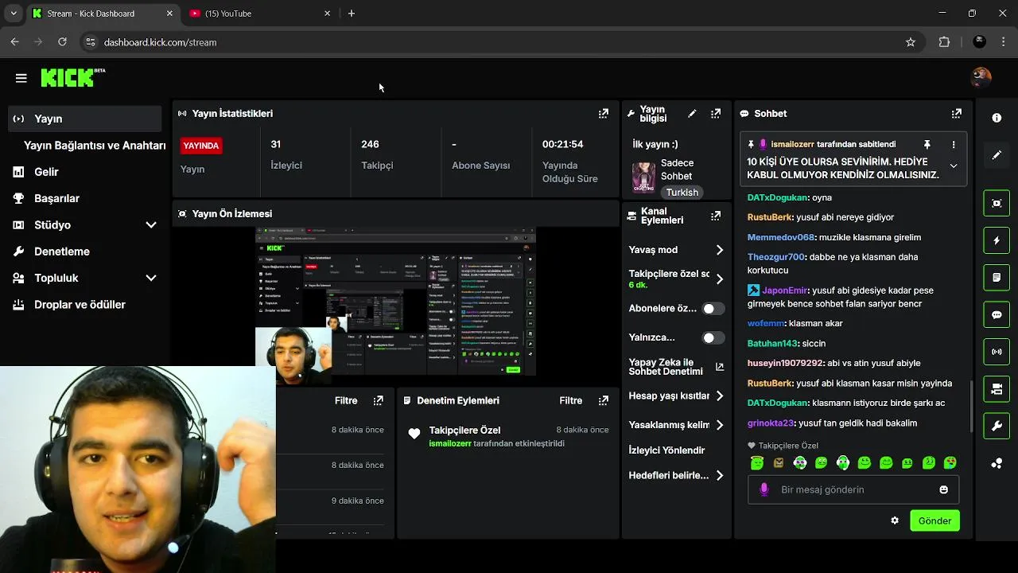Image resolution: width=1018 pixels, height=573 pixels.
Task: Click chat username Theozgur700
Action: point(776,257)
